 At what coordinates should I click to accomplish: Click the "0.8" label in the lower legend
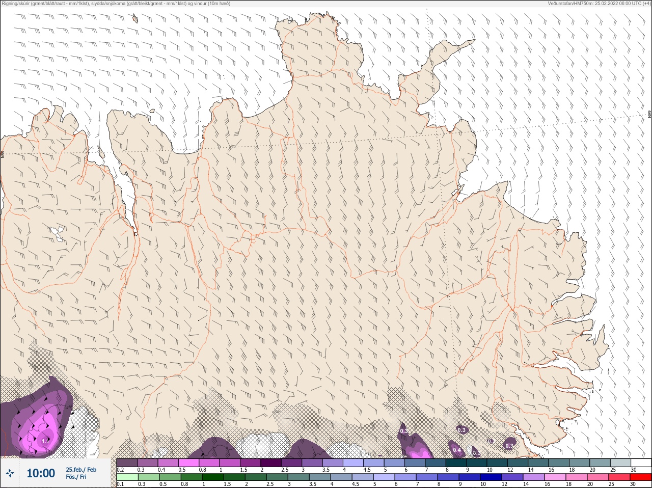pos(184,484)
